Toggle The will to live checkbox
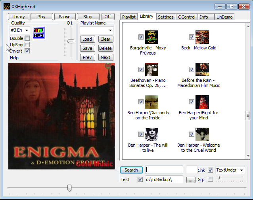253x200 pixels. 141,134
